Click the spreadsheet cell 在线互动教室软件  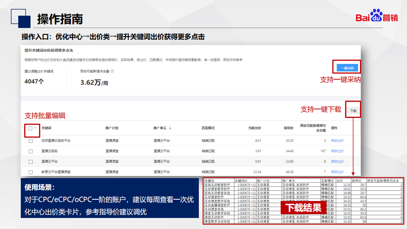[217, 185]
